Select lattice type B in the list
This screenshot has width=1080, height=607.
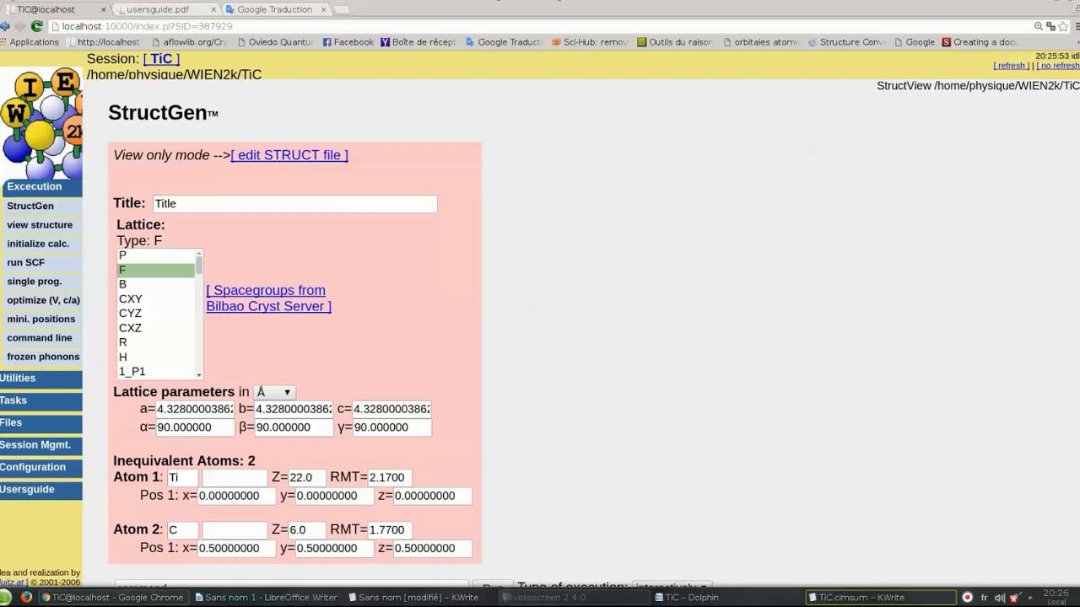[155, 284]
